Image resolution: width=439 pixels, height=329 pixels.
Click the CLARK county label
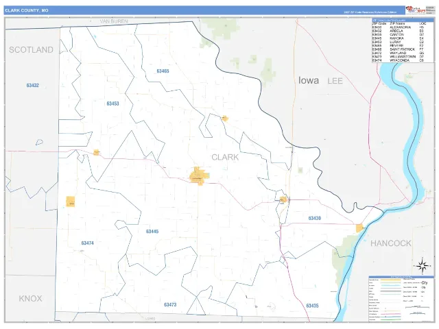pyautogui.click(x=225, y=157)
